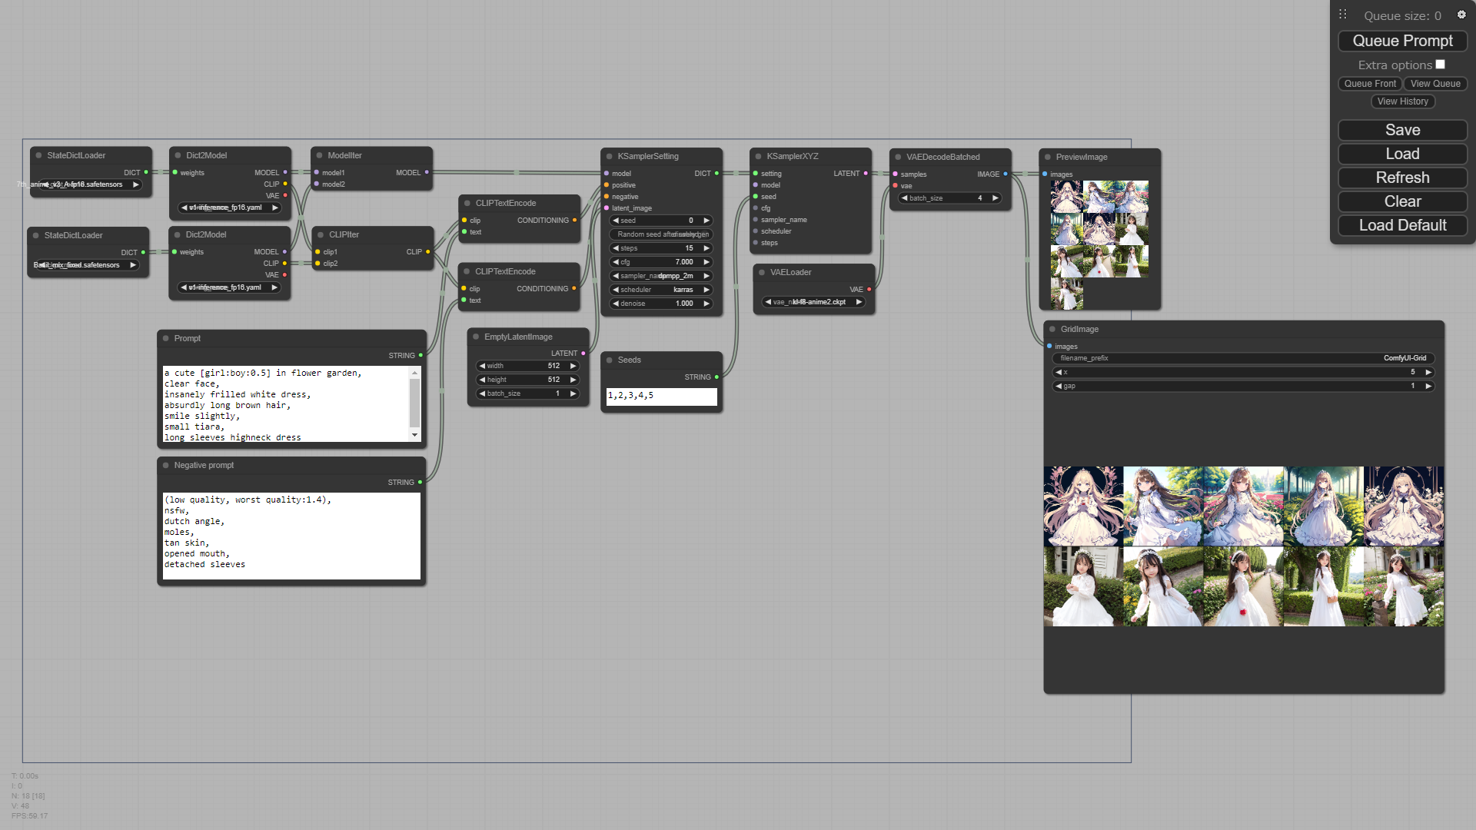Enable the Extra options checkbox
1476x830 pixels.
click(1440, 65)
